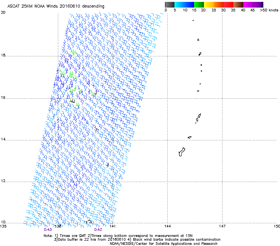
Task: Click the 'Data buffer is 22 hrs' note line
Action: (x=137, y=240)
